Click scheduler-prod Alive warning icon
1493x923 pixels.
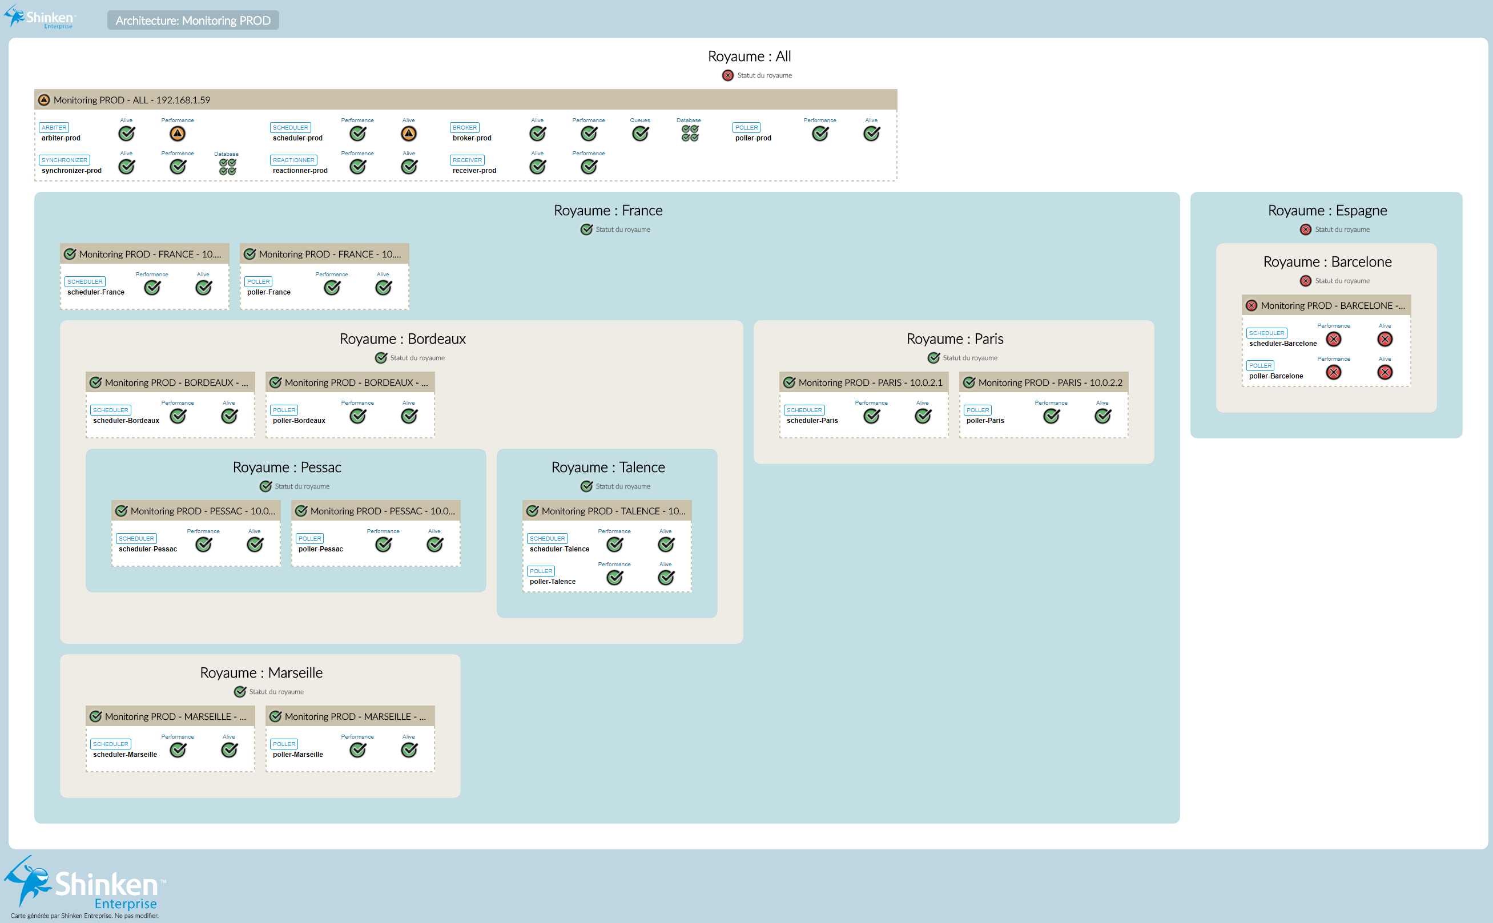(x=409, y=133)
